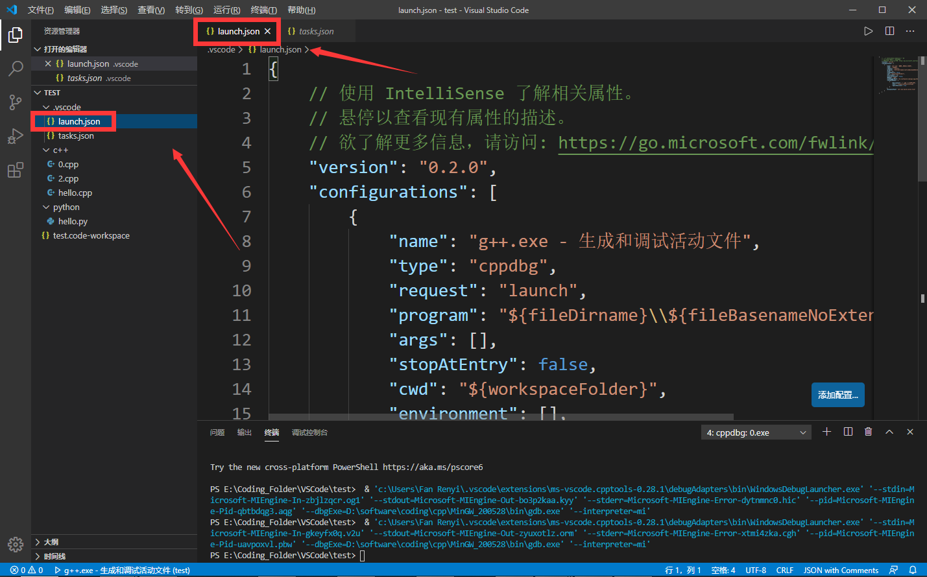The height and width of the screenshot is (577, 927).
Task: Close the launch.json editor tab
Action: [267, 31]
